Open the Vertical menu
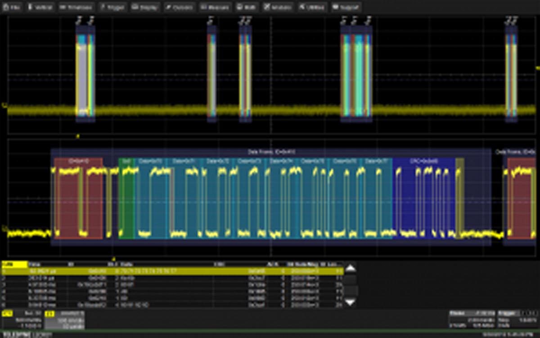Viewport: 540px width, 338px height. click(40, 7)
